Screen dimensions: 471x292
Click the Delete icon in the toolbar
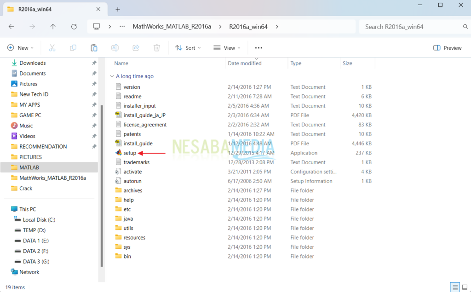pyautogui.click(x=156, y=47)
